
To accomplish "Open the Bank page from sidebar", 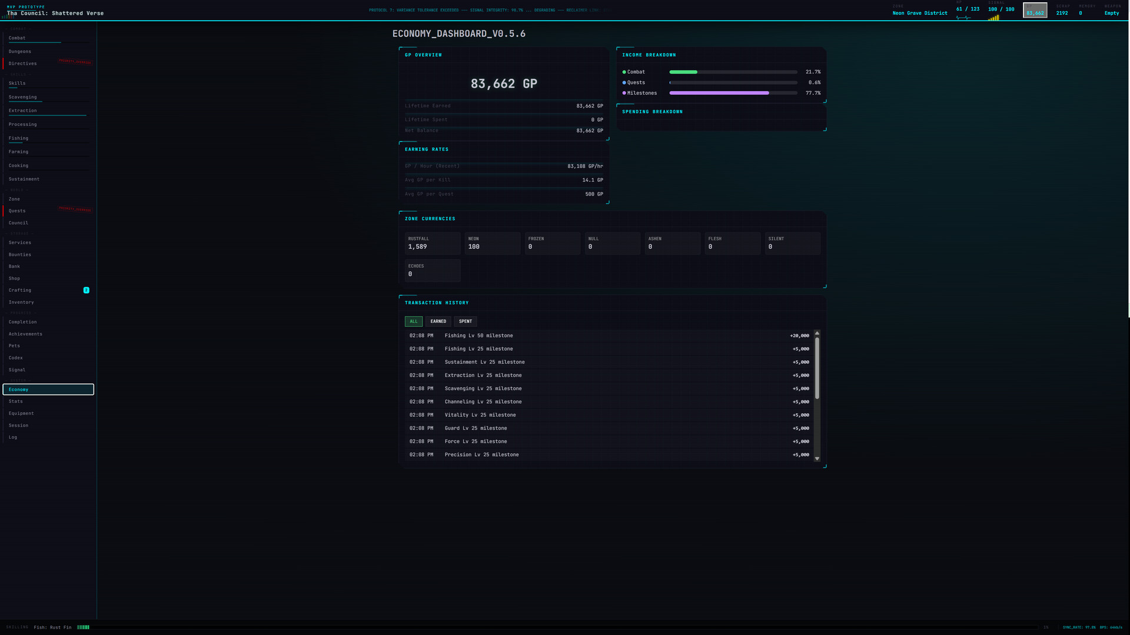I will [14, 267].
